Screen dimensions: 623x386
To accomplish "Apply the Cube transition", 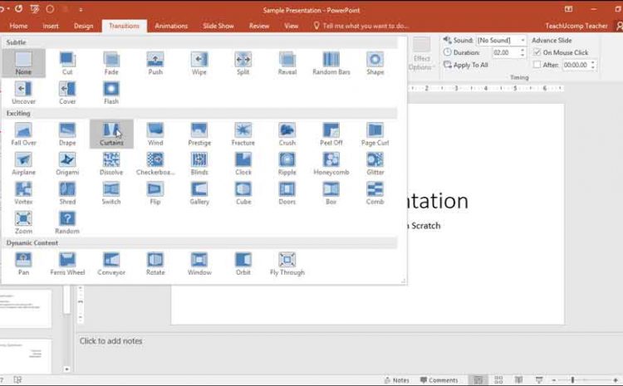I will (243, 193).
